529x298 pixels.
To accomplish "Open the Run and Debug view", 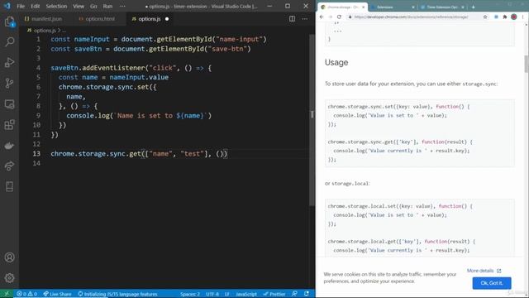I will point(9,63).
